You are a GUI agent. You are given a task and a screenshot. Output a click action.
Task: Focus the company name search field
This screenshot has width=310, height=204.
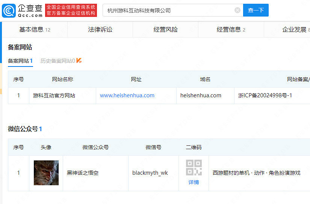169,10
